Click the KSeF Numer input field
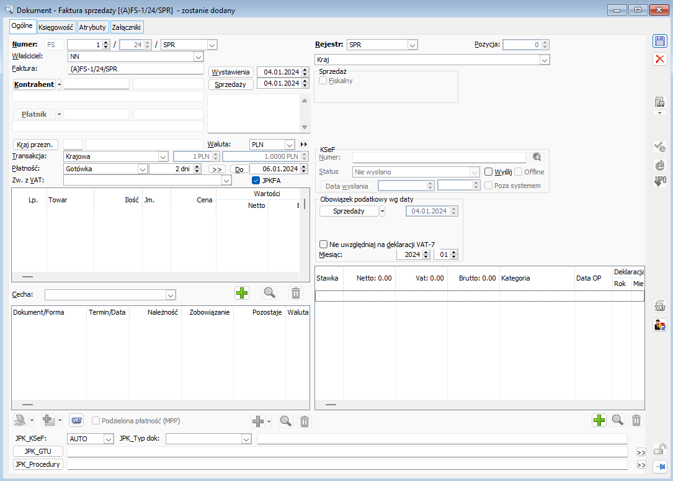This screenshot has height=481, width=673. pyautogui.click(x=439, y=157)
